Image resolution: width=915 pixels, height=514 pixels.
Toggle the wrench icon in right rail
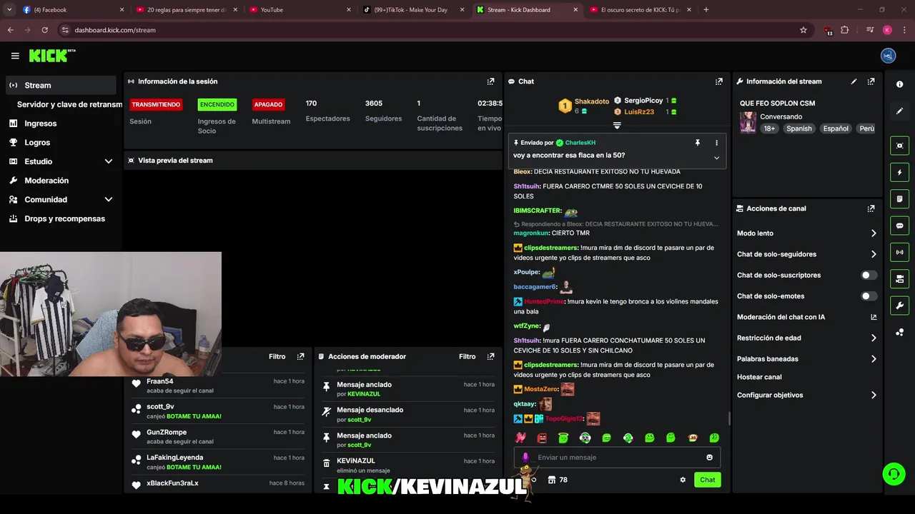tap(899, 306)
